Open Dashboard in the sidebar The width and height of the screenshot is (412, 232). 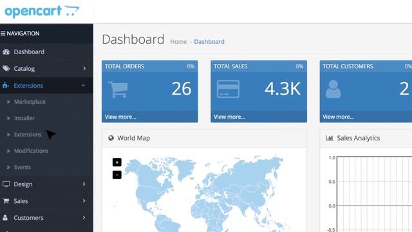(46, 52)
